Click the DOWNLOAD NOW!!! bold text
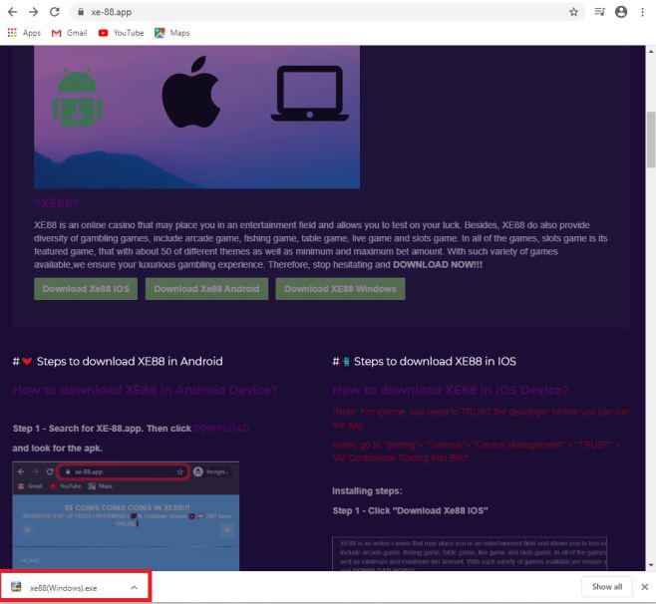 pyautogui.click(x=438, y=265)
